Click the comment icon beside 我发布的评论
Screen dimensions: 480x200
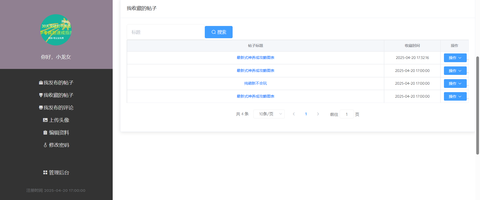pos(41,108)
